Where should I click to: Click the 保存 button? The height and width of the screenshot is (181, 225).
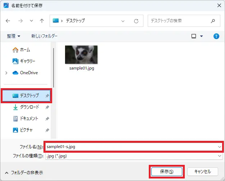(x=166, y=172)
